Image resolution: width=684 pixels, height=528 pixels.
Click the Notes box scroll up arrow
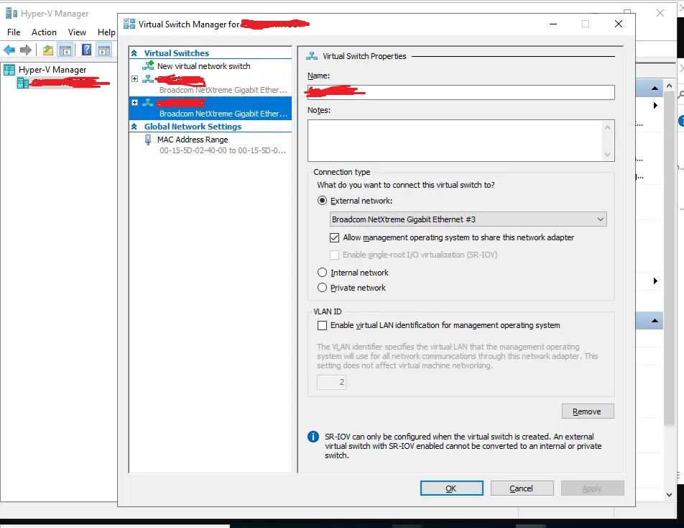607,127
